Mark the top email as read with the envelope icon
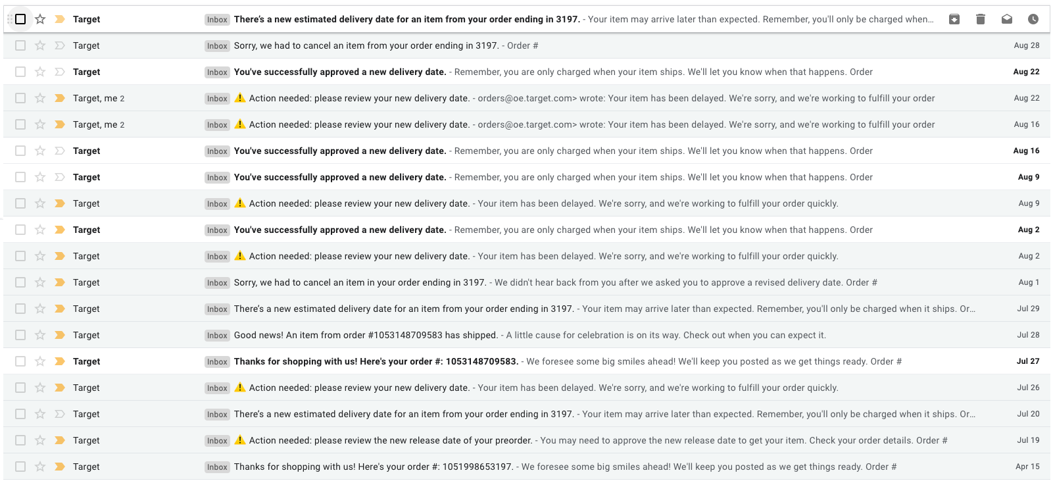This screenshot has height=483, width=1053. pos(1006,19)
